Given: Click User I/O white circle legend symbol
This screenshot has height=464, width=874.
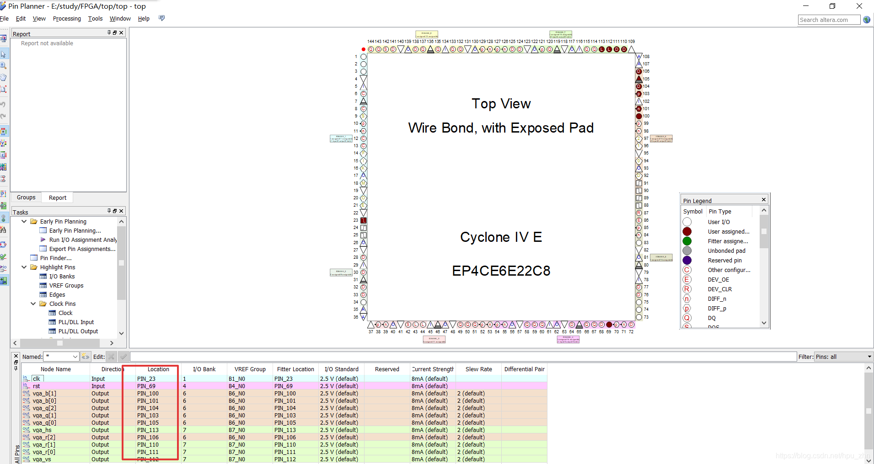Looking at the screenshot, I should (687, 222).
